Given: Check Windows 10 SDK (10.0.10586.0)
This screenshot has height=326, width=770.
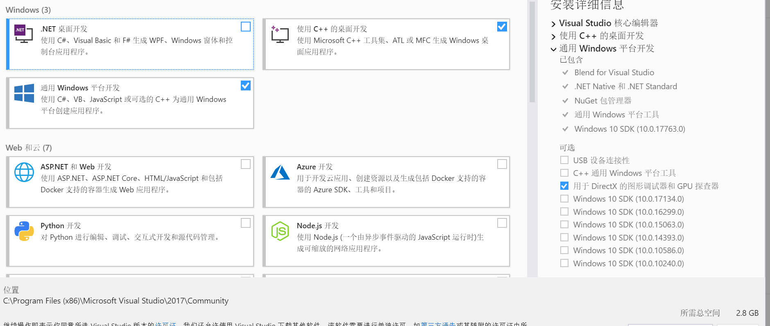Looking at the screenshot, I should tap(564, 250).
